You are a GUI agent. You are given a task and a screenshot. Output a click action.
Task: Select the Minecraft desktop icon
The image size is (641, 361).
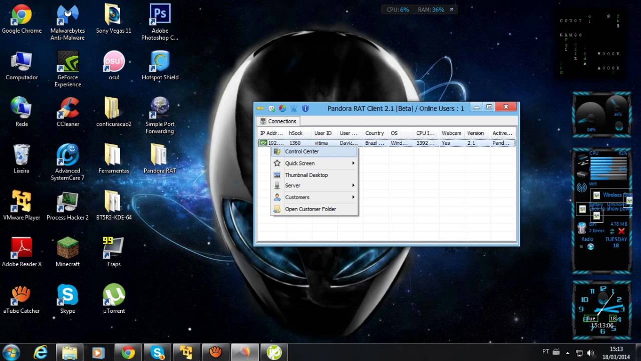[68, 252]
